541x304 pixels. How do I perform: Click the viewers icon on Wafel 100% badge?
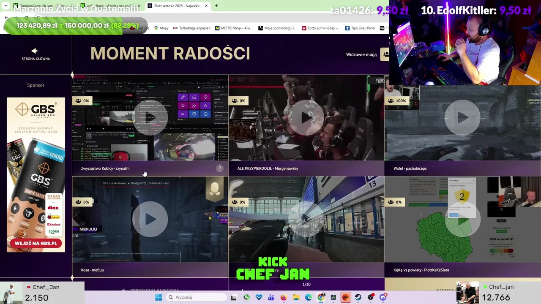[x=391, y=101]
